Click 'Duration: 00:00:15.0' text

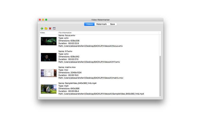click(68, 75)
